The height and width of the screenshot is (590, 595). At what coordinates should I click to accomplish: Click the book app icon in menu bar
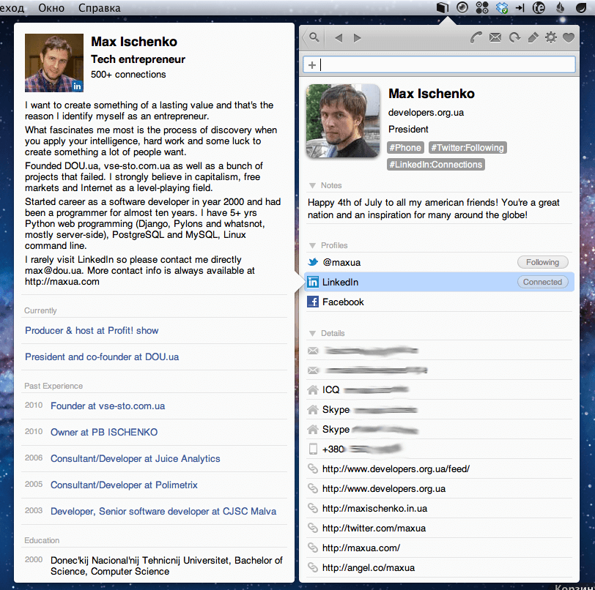442,7
